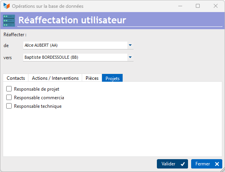Click the window resize grip corner
Screen dimensions: 225x172
[223, 170]
